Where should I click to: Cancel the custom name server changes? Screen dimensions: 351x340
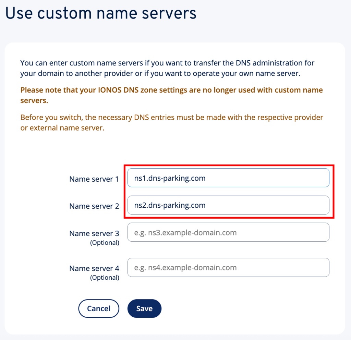coord(99,308)
